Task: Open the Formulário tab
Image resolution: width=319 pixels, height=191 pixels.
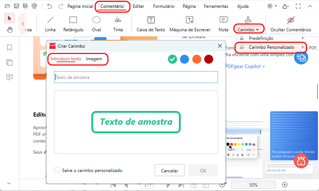Action: [x=164, y=6]
